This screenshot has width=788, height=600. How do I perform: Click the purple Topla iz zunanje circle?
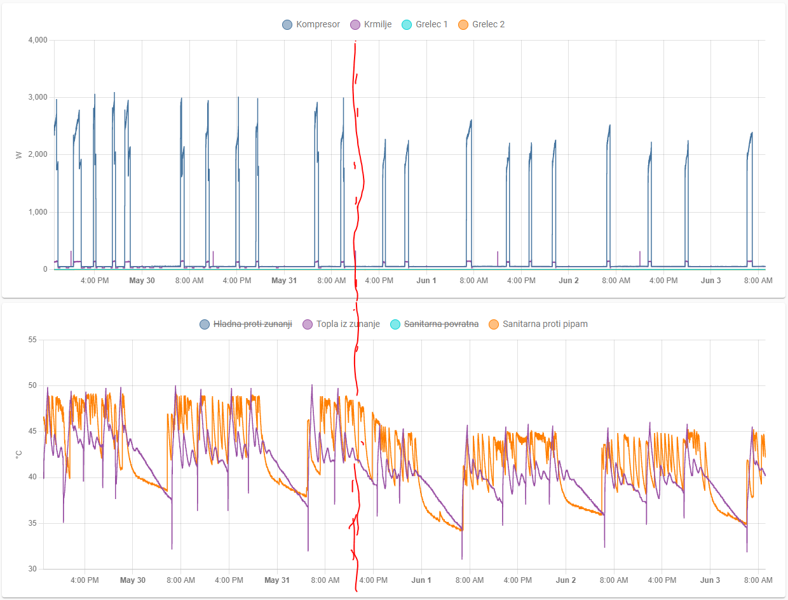point(307,324)
